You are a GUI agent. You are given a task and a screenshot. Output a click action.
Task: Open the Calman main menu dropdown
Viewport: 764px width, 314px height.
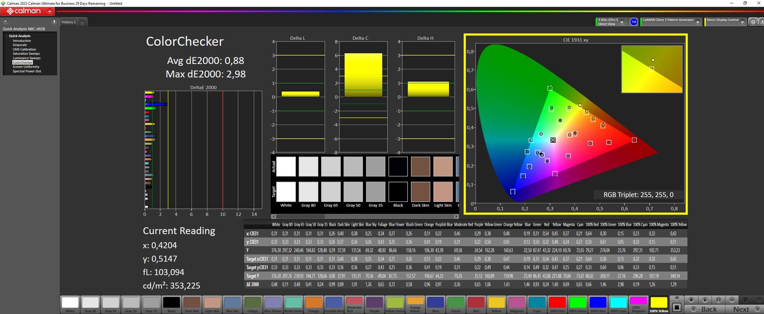point(50,12)
